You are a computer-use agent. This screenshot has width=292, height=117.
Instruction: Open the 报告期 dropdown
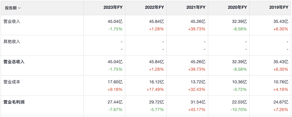tap(13, 8)
